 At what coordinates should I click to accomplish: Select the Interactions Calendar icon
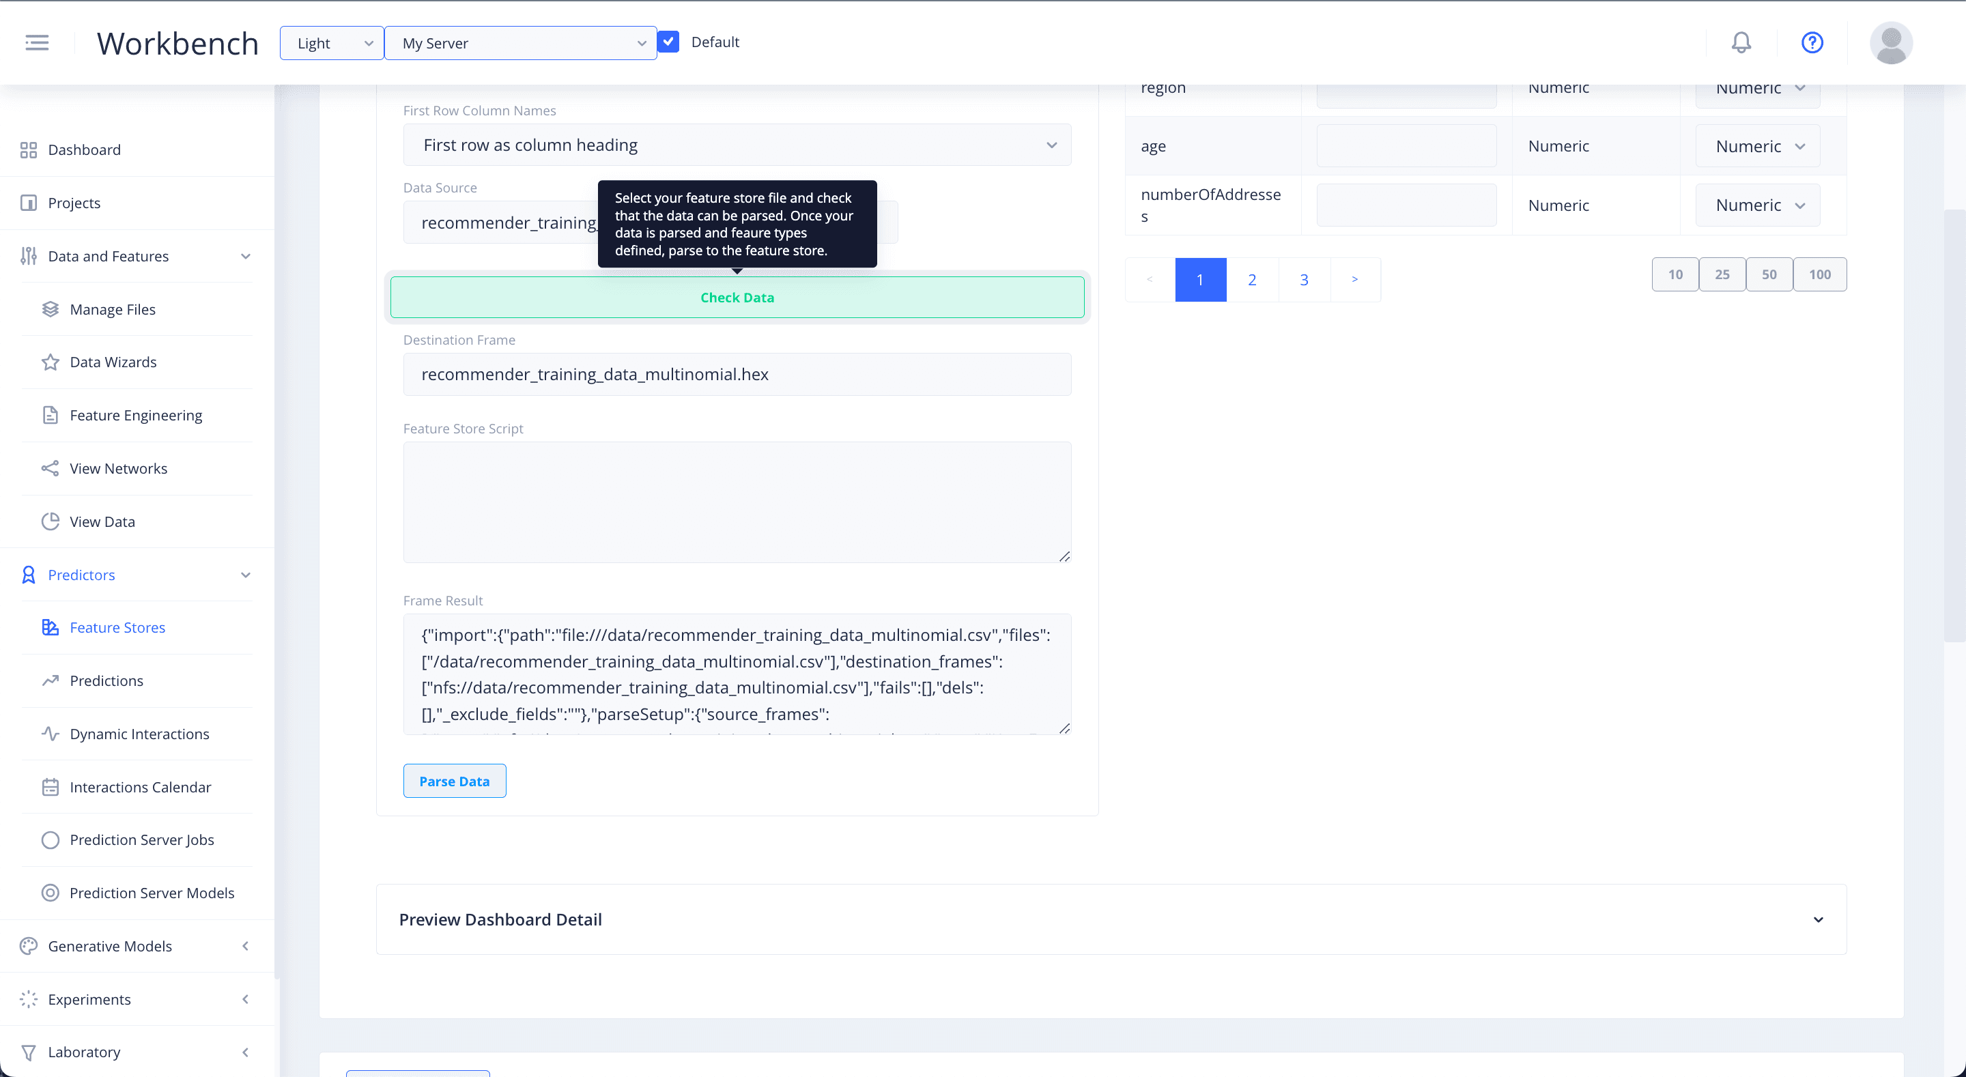pyautogui.click(x=50, y=787)
